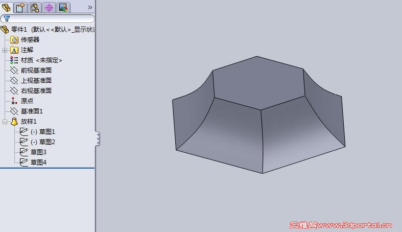The width and height of the screenshot is (402, 232).
Task: Open the DimXpertManager tab
Action: (49, 8)
